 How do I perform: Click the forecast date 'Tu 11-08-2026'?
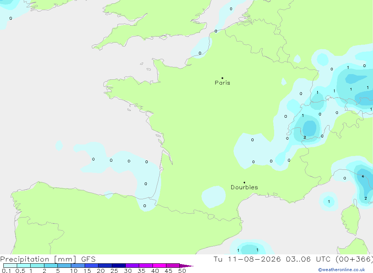247,259
